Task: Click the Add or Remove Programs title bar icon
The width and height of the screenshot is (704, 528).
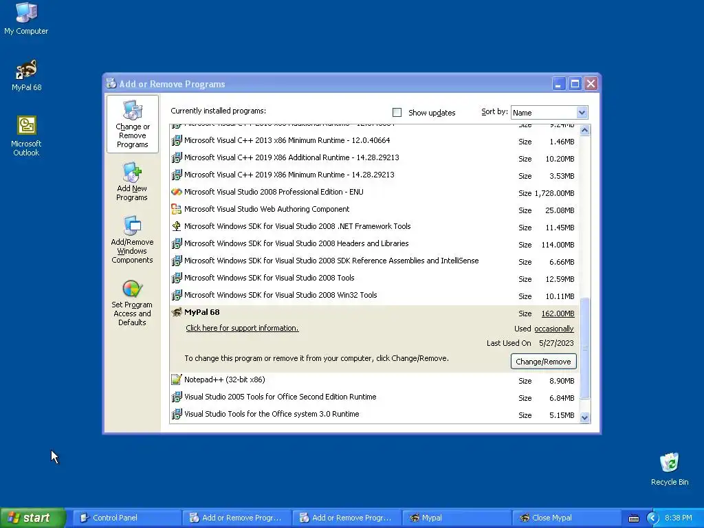Action: click(111, 83)
